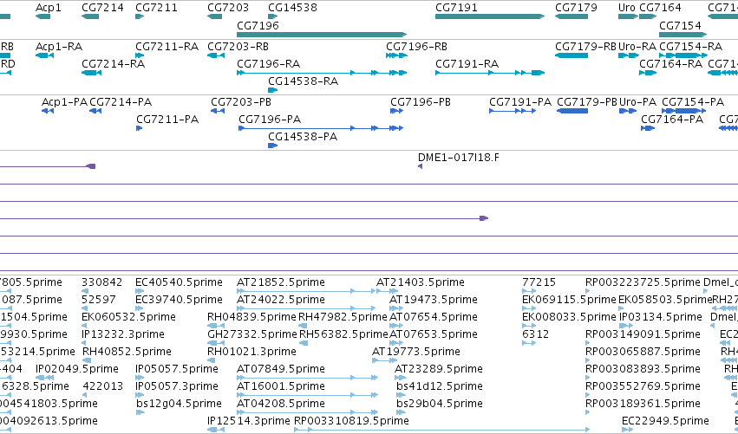Click the Acp1-PA protein label
Image resolution: width=738 pixels, height=434 pixels.
pos(64,102)
